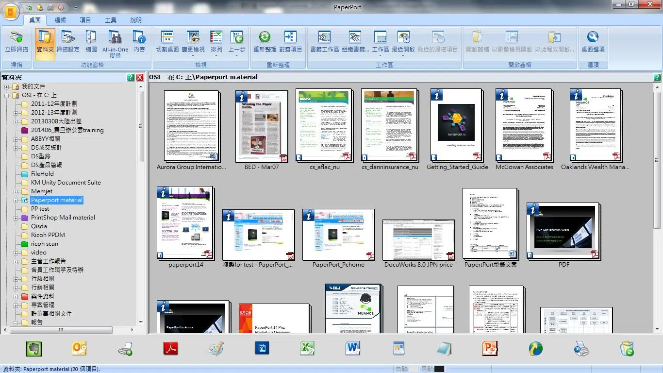Switch to the 編輯 ribbon tab

coord(60,20)
